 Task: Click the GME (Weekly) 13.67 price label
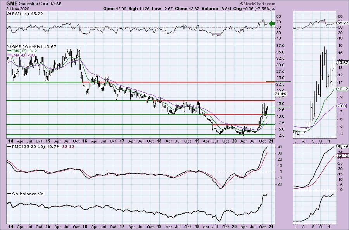34,47
